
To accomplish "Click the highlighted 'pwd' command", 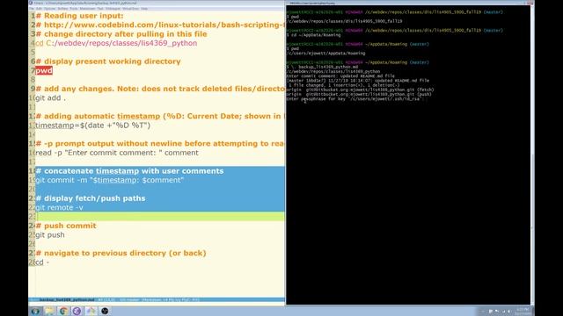I will click(44, 70).
